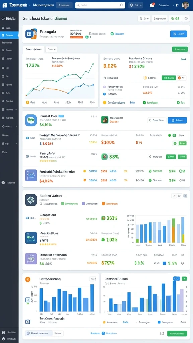Toggle the purple radio button in the stats panel
Image resolution: width=193 pixels, height=343 pixels.
(x=104, y=87)
